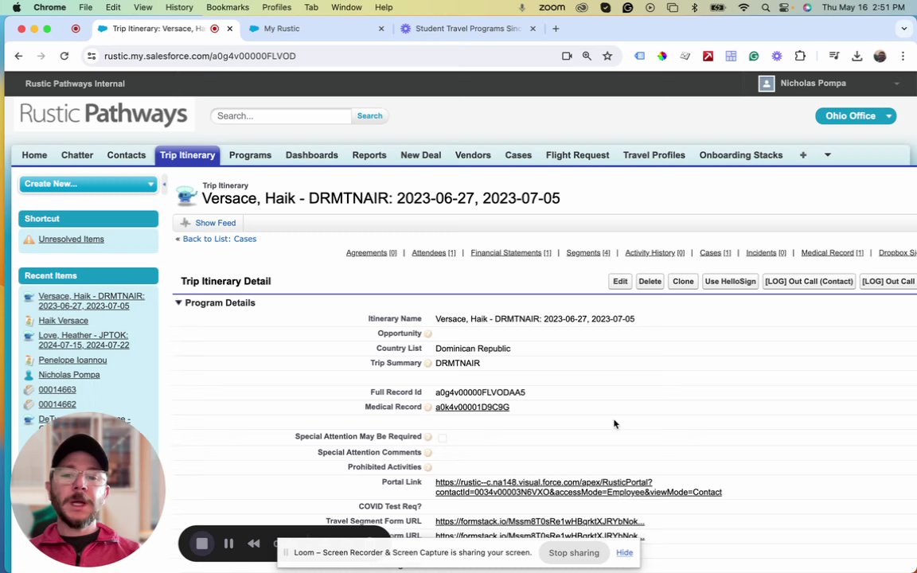Click Grammarly extension icon in toolbar

point(754,57)
